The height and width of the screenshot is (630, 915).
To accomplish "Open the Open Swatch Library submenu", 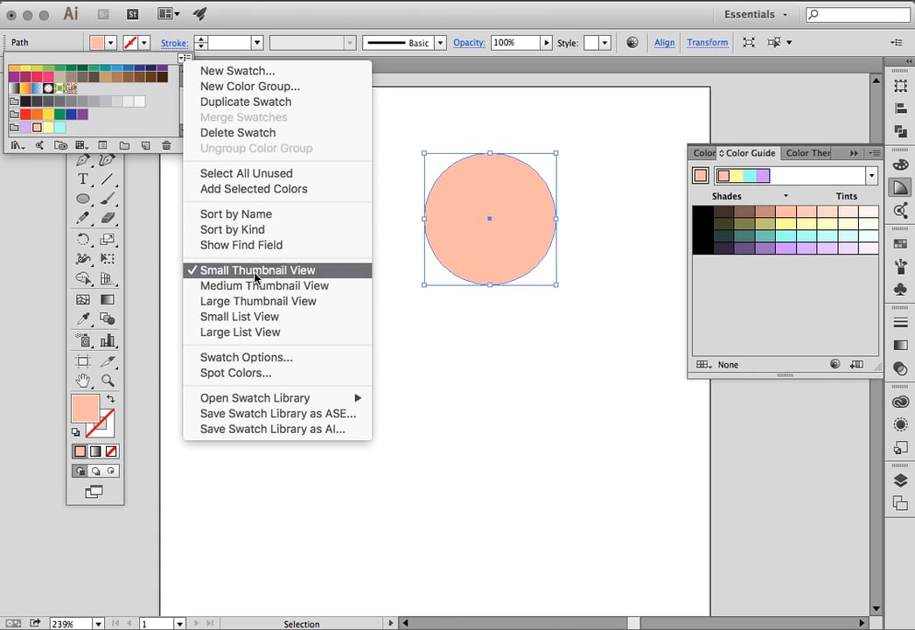I will [277, 398].
